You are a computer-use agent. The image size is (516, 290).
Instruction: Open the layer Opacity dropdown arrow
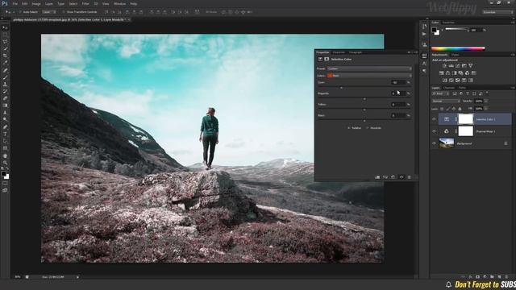485,101
